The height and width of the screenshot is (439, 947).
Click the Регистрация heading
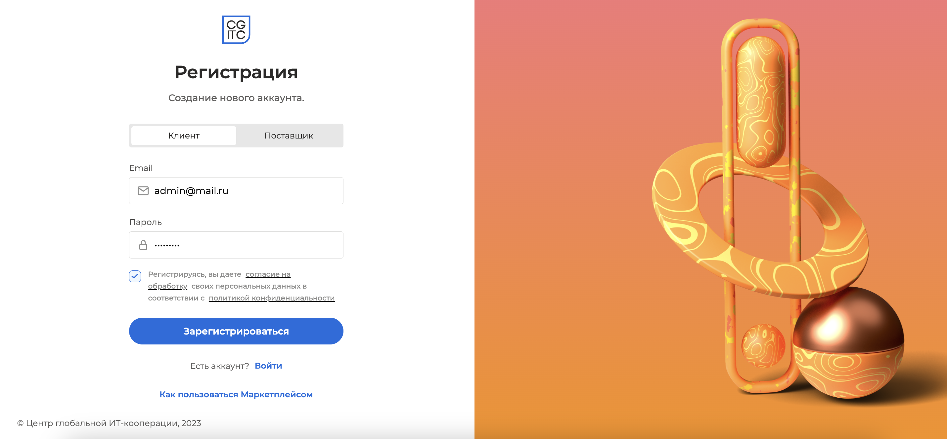click(x=236, y=72)
